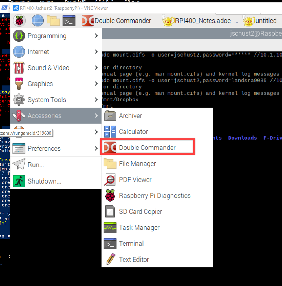
Task: Open the Graphics menu category
Action: [56, 84]
